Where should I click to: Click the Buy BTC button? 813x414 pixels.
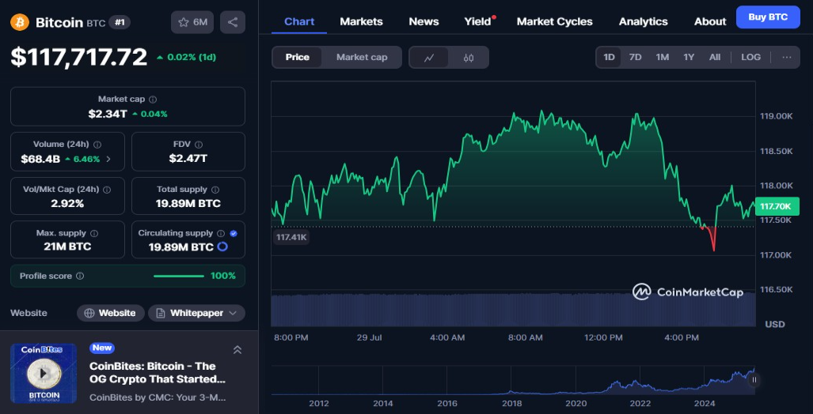coord(768,17)
